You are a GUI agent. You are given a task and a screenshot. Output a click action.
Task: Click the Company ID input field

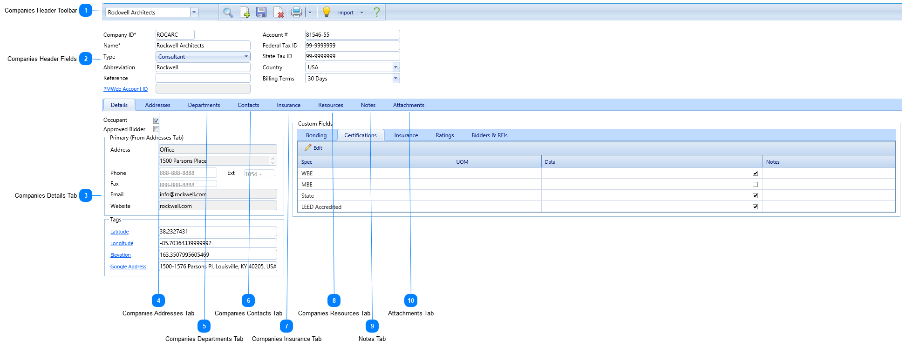pyautogui.click(x=175, y=34)
